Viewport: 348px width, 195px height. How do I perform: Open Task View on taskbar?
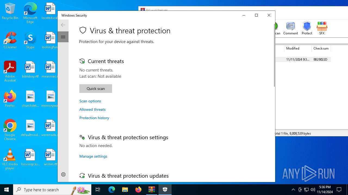click(98, 190)
